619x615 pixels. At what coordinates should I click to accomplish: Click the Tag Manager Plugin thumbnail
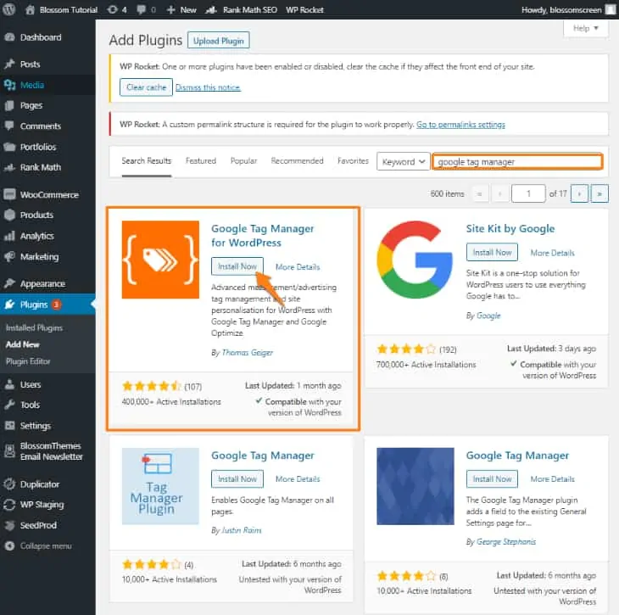coord(160,486)
